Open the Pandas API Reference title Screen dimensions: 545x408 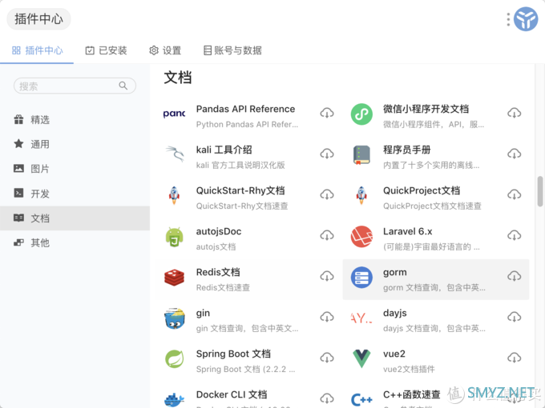(x=245, y=109)
